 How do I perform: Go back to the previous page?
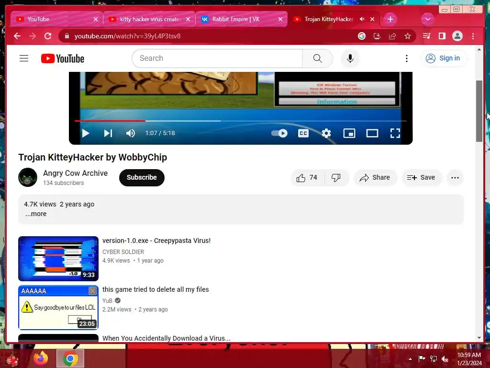coord(17,36)
